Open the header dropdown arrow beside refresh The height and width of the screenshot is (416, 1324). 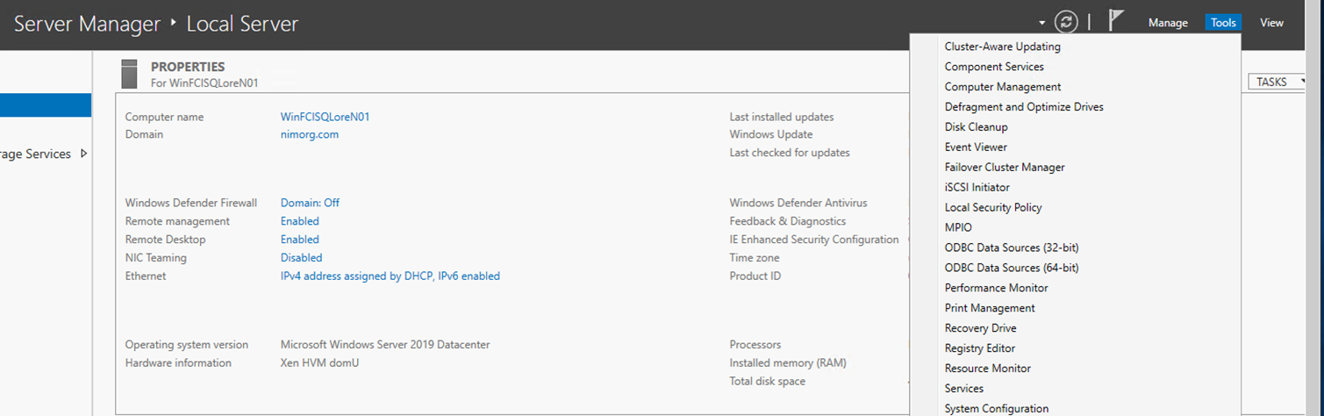1041,24
